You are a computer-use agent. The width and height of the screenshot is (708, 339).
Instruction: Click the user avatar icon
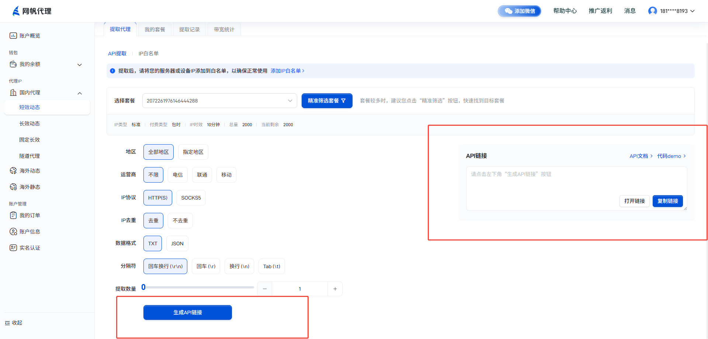652,11
